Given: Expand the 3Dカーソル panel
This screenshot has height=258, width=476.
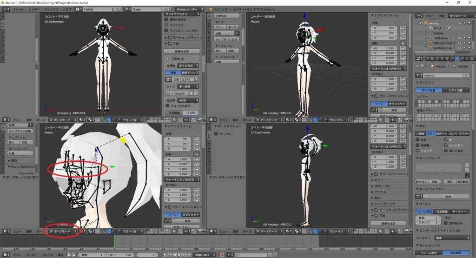Looking at the screenshot, I should pos(382,186).
